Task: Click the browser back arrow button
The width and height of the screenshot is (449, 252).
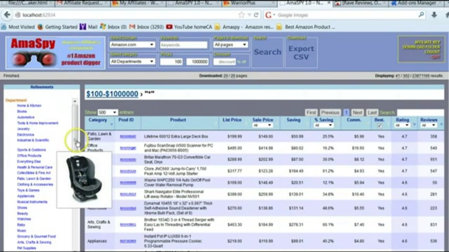Action: coord(7,15)
